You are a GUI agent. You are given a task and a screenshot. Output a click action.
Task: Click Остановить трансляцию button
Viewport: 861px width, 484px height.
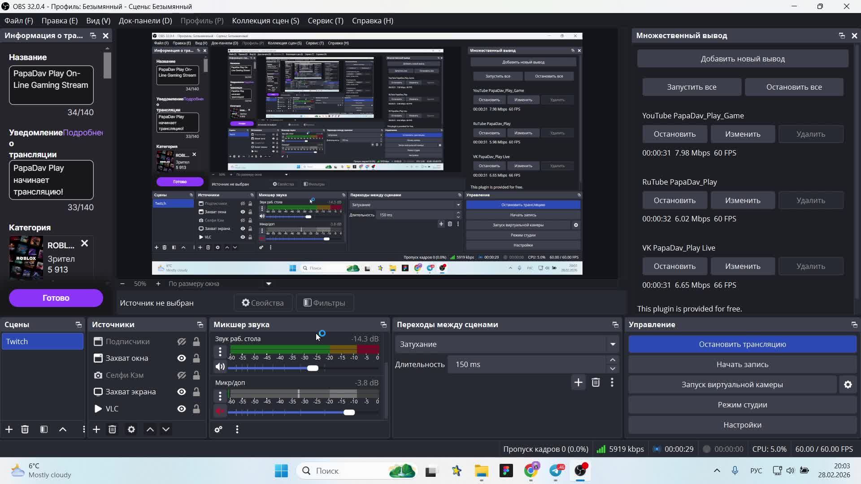pyautogui.click(x=742, y=344)
